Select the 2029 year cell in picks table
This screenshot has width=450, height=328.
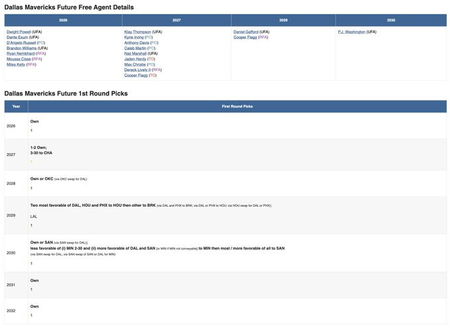[16, 215]
